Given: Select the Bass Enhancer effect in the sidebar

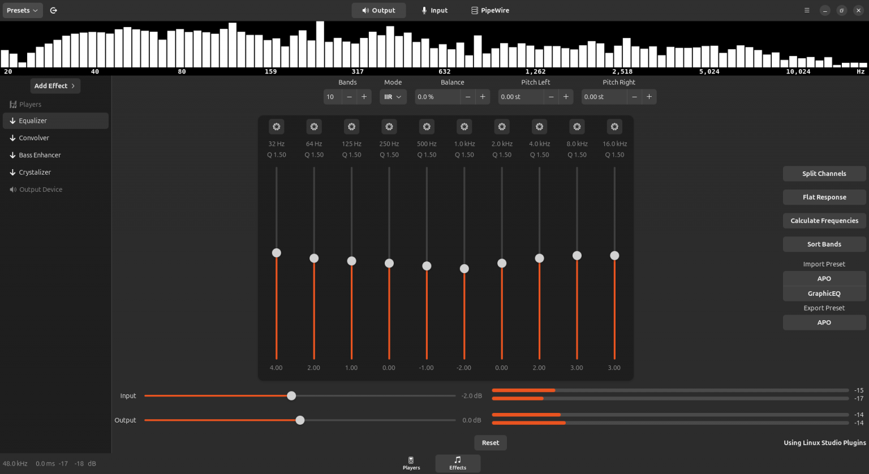Looking at the screenshot, I should pos(39,154).
